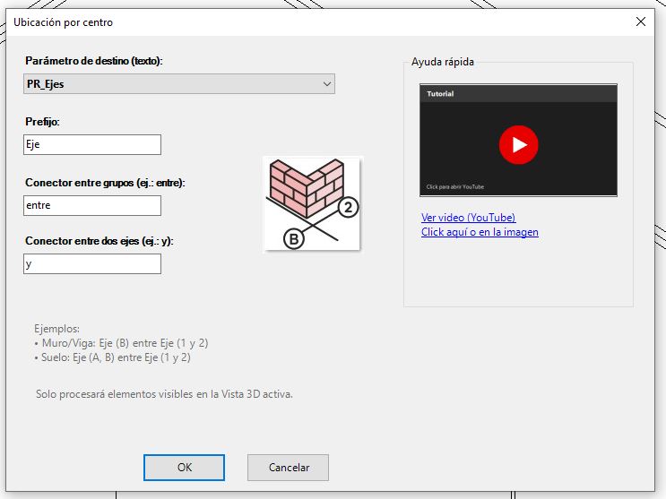Click the 'Solo procesará elementos visibles' note
This screenshot has width=666, height=499.
[x=164, y=394]
